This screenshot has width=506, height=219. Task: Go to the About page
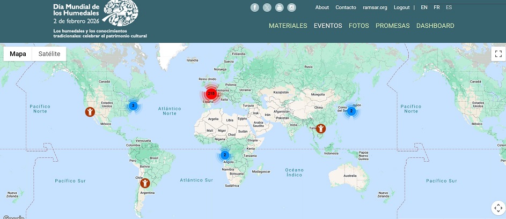(322, 7)
